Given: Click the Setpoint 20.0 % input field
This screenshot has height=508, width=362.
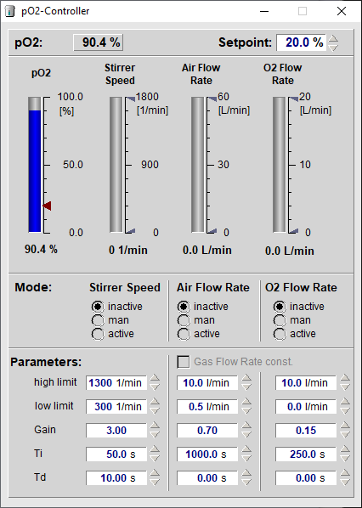Looking at the screenshot, I should coord(302,42).
